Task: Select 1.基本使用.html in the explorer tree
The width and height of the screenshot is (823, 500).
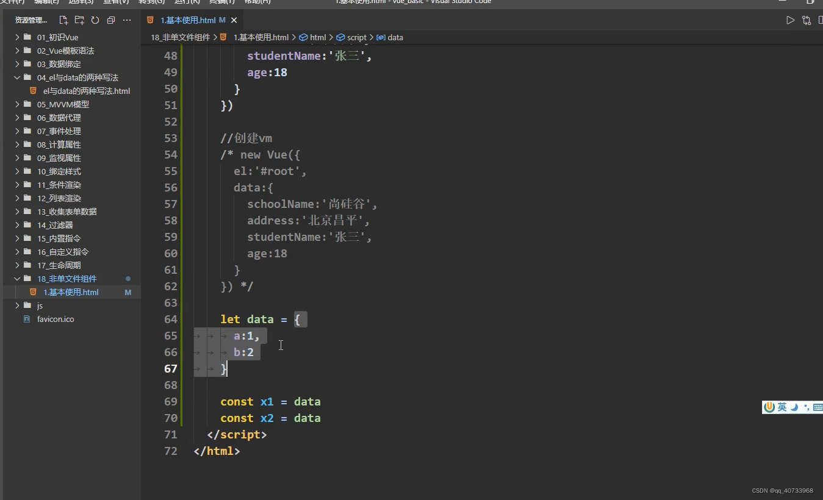Action: coord(71,292)
